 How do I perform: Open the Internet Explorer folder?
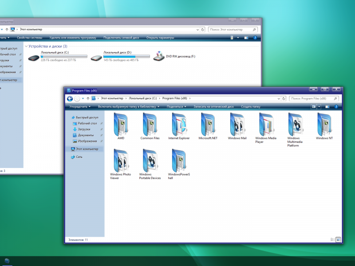(x=179, y=125)
